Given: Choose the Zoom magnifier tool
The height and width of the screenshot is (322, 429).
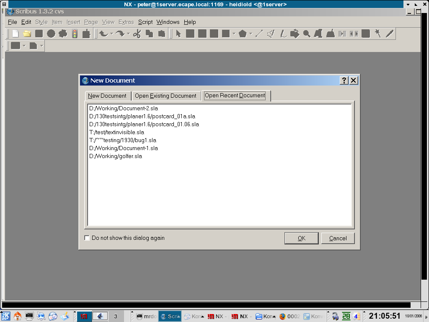Looking at the screenshot, I should (x=307, y=34).
